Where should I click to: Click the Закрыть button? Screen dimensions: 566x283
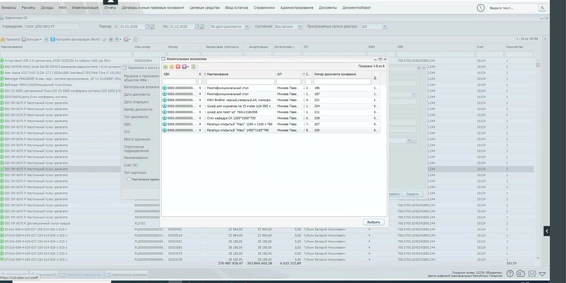click(x=412, y=194)
